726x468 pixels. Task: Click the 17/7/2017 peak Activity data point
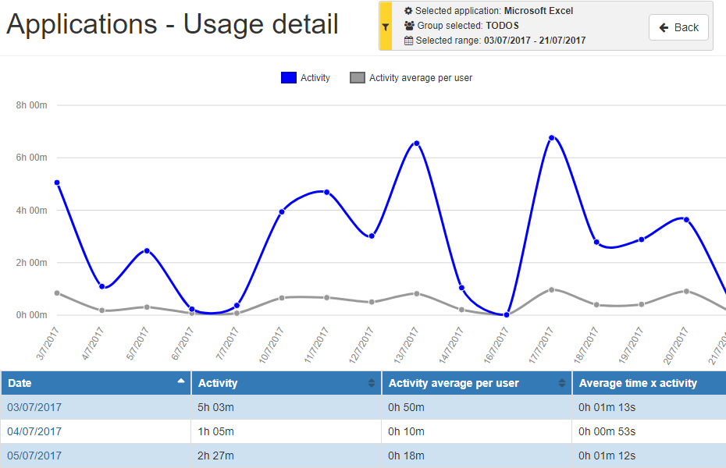551,138
